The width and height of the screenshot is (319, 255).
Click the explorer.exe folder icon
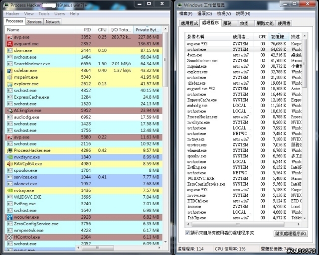pyautogui.click(x=9, y=84)
